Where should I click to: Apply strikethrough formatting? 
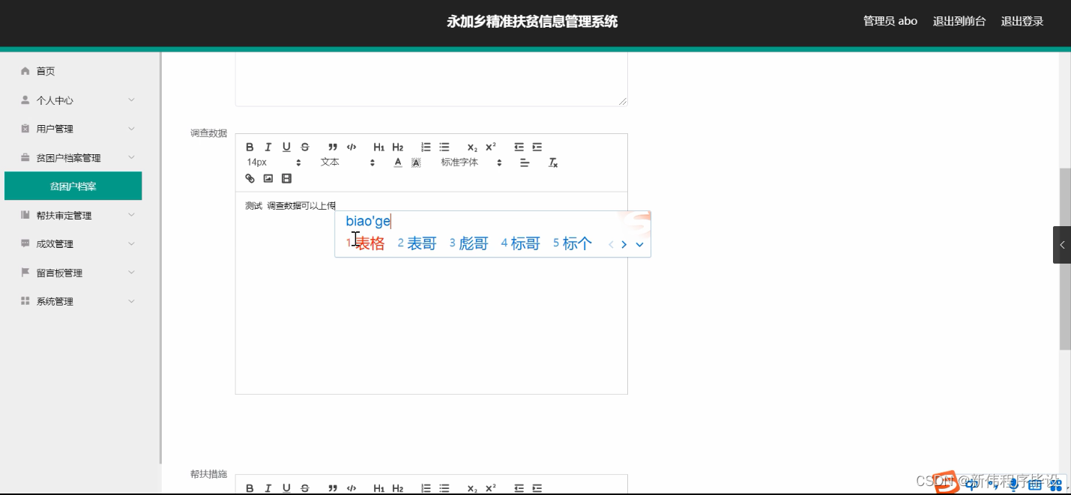304,147
